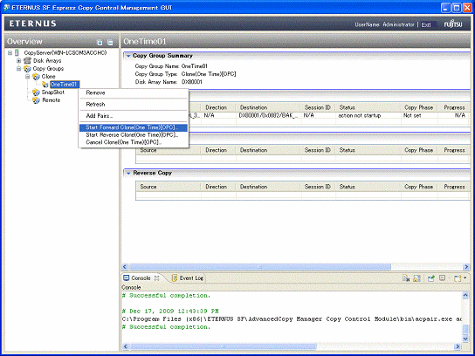Click the Disk Arrays icon in the tree
The height and width of the screenshot is (356, 475).
click(27, 60)
